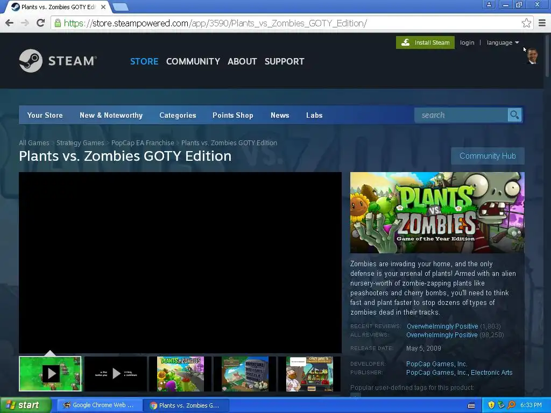Open the SUPPORT page
The height and width of the screenshot is (413, 551).
click(x=284, y=61)
